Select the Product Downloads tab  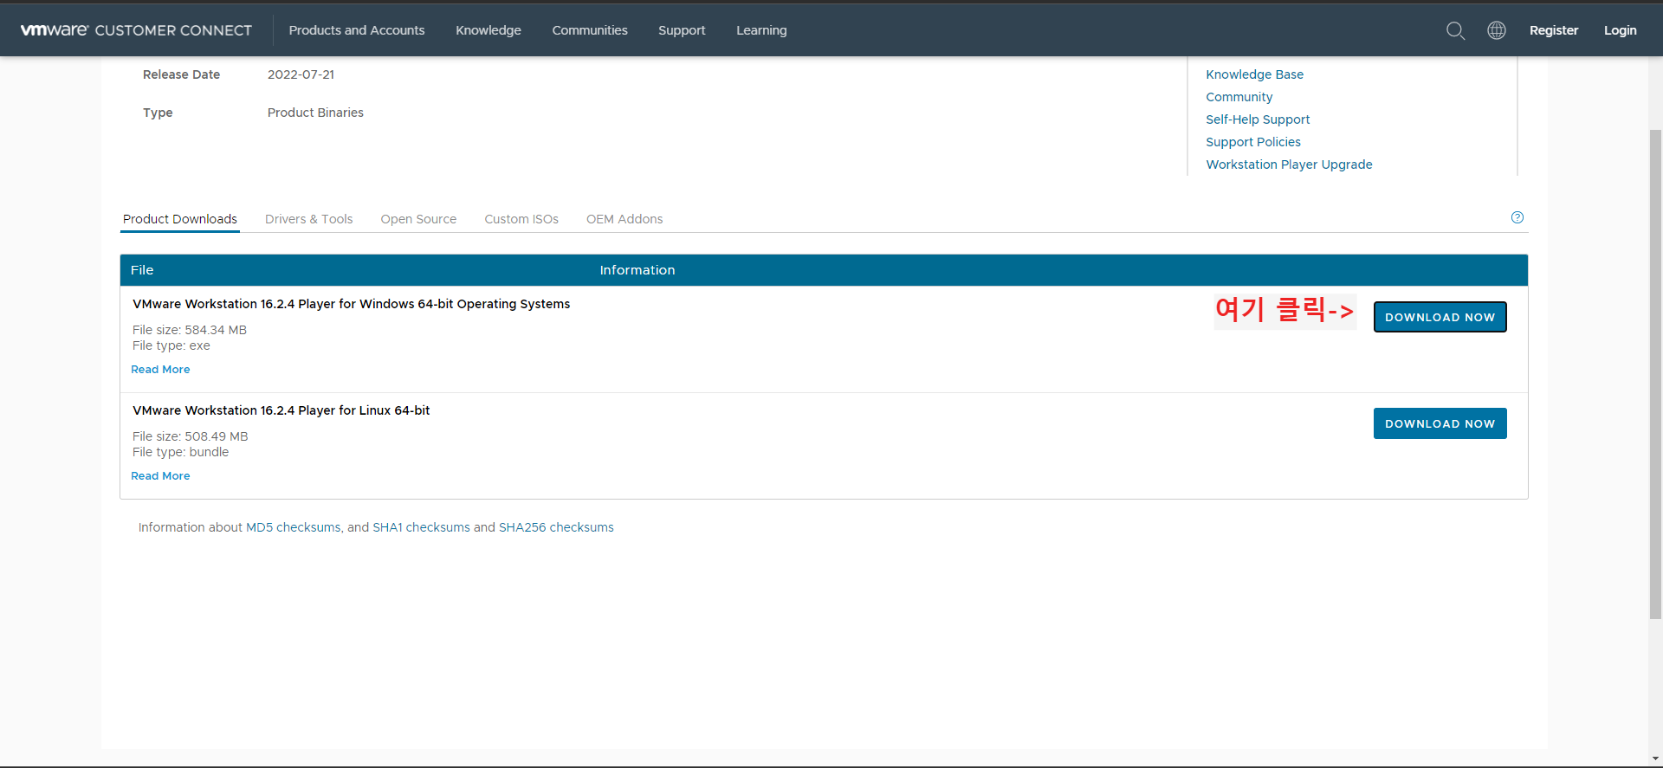pyautogui.click(x=180, y=219)
